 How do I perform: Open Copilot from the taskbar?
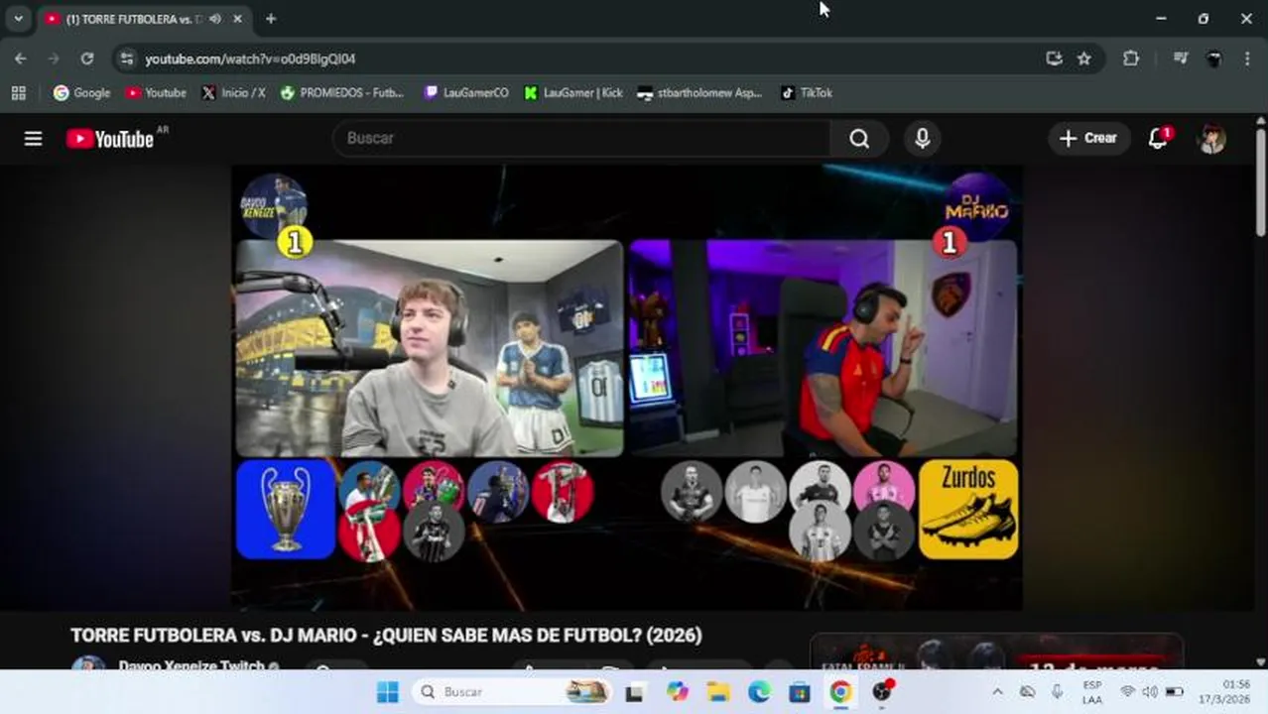[678, 692]
